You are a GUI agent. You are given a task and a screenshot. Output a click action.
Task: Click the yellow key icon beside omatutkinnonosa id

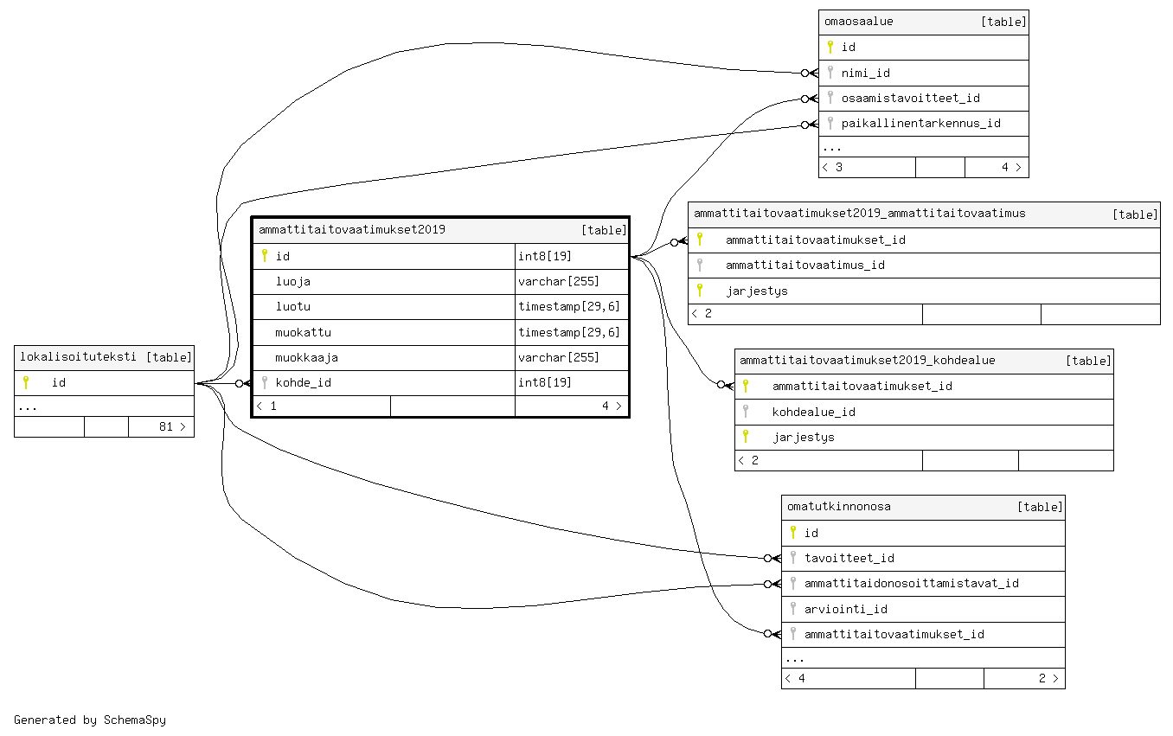coord(793,533)
